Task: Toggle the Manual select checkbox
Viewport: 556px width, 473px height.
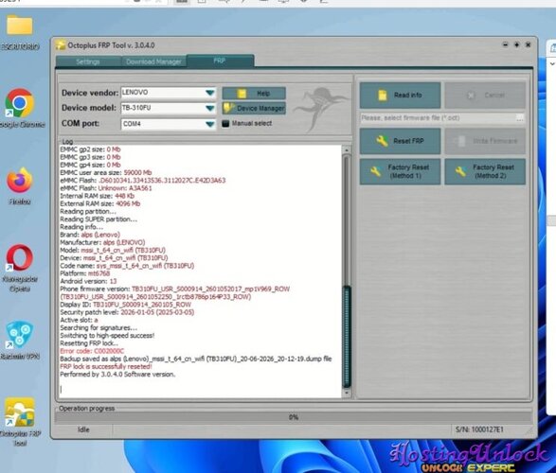Action: click(x=225, y=124)
